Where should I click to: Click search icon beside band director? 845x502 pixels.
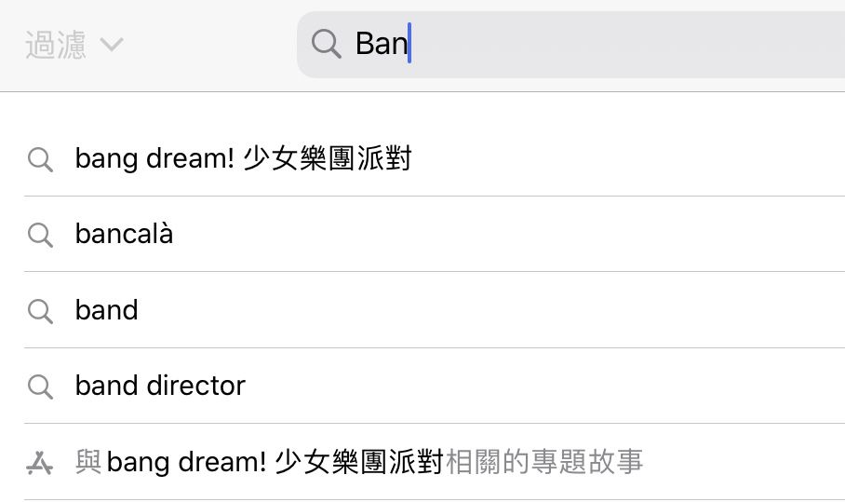pyautogui.click(x=40, y=386)
